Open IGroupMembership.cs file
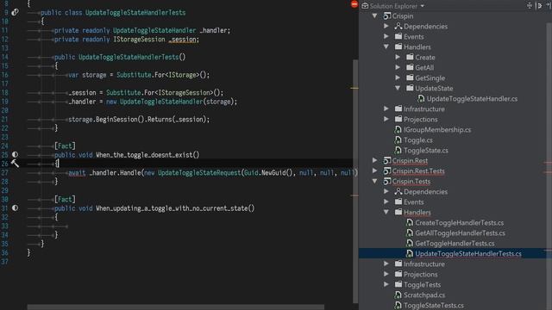 (x=437, y=130)
